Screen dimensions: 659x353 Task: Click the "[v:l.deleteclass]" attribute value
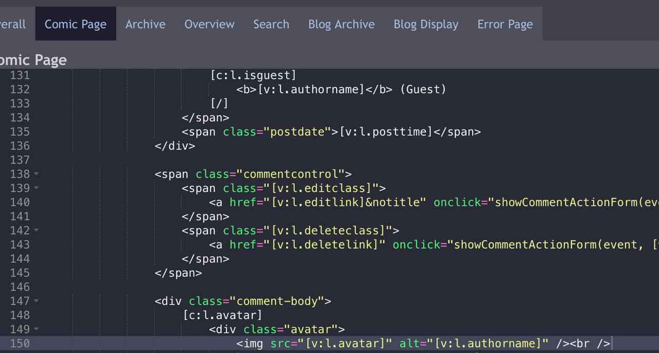[328, 231]
